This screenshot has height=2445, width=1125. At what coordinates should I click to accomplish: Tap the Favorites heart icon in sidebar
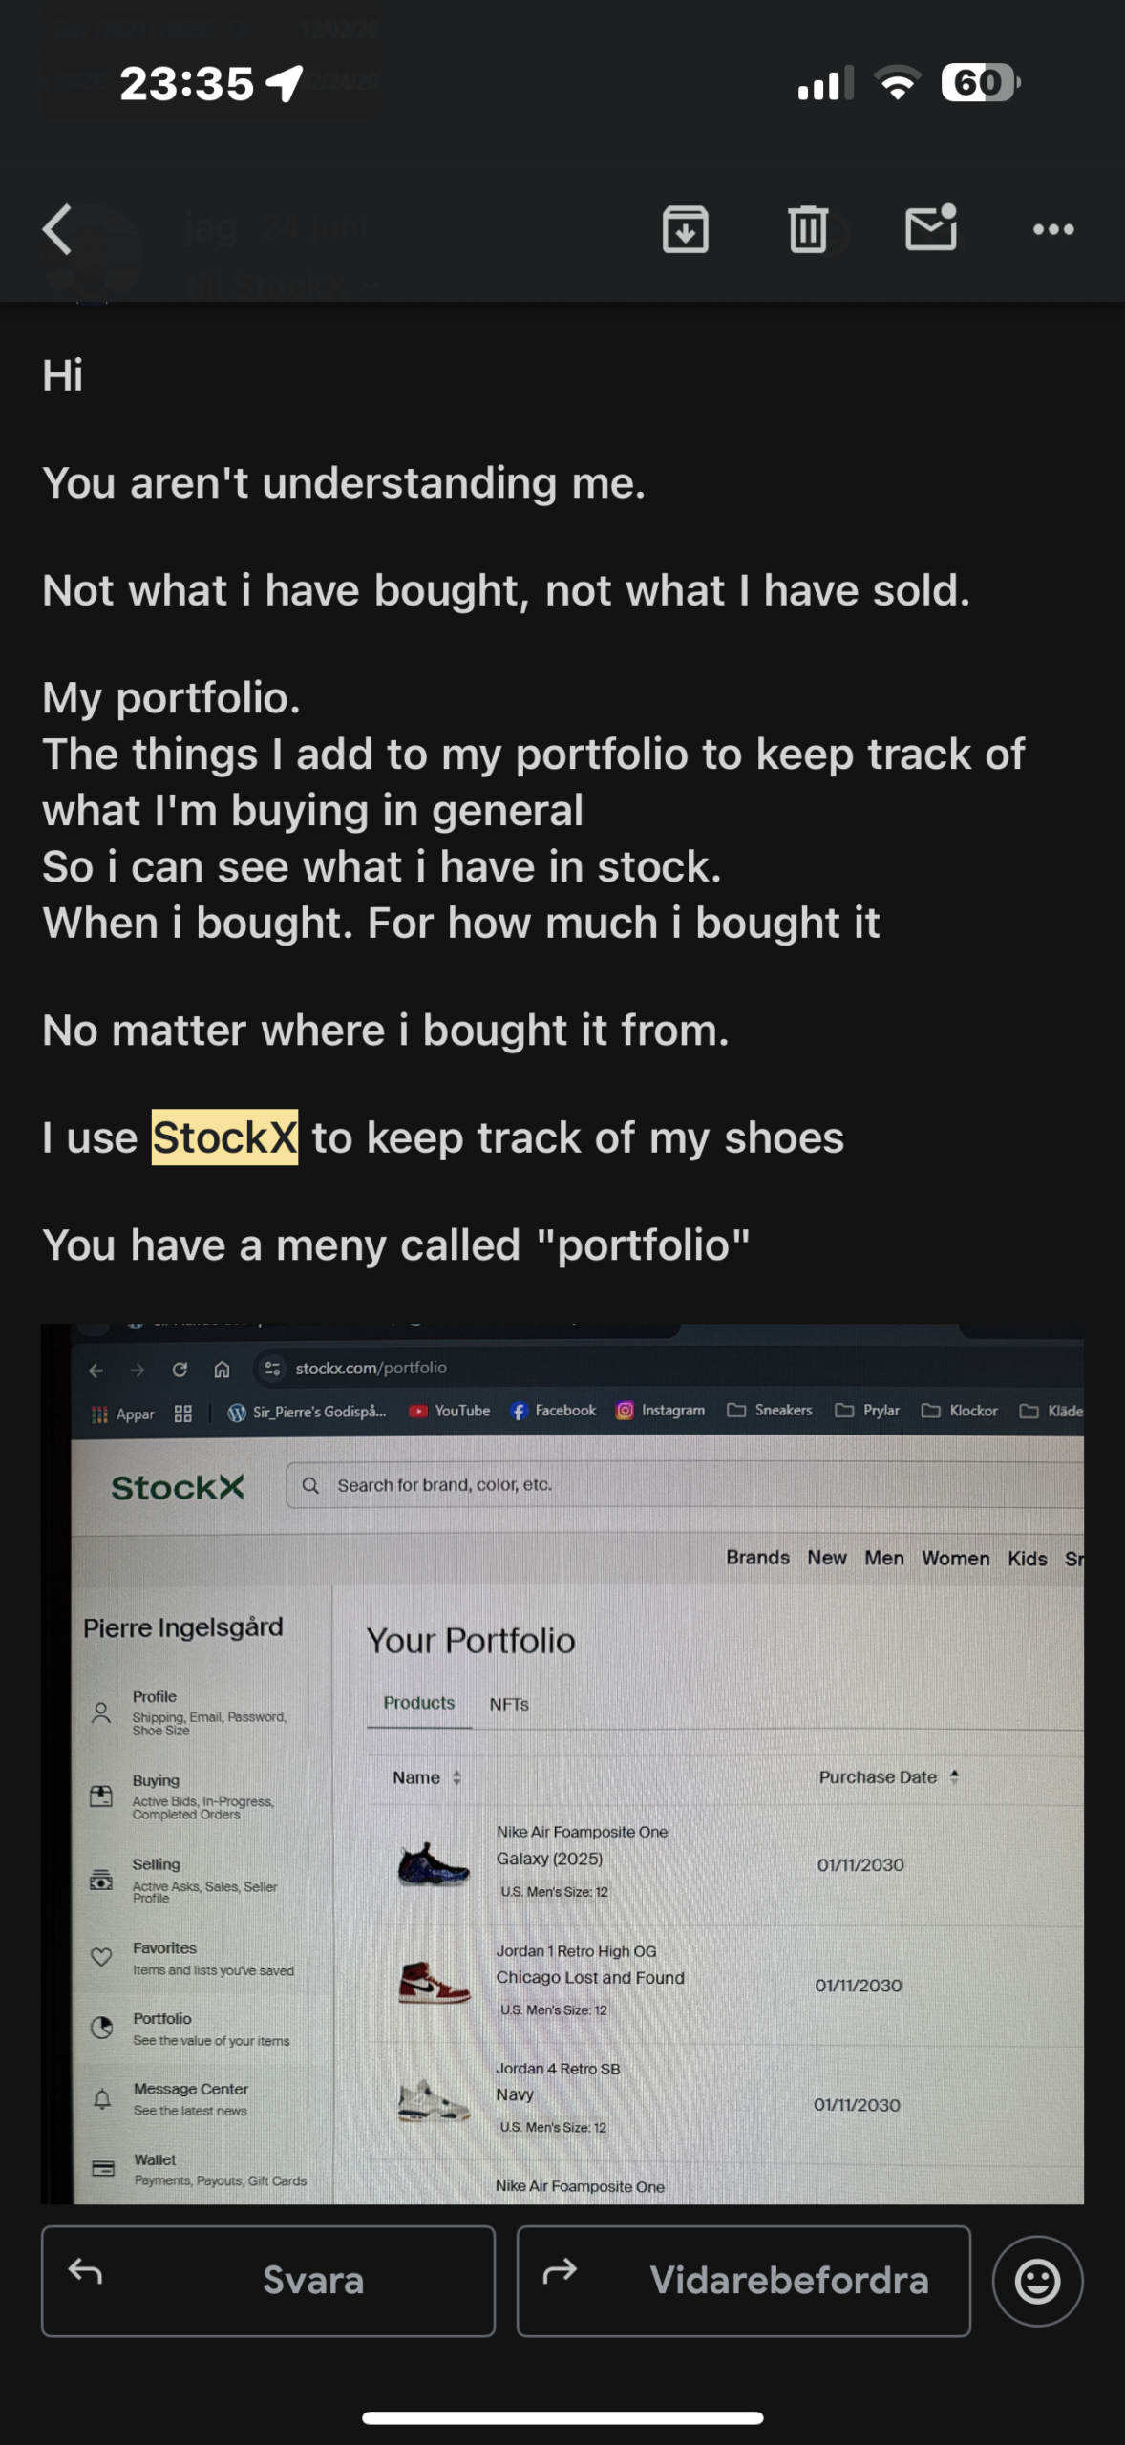click(x=101, y=1957)
